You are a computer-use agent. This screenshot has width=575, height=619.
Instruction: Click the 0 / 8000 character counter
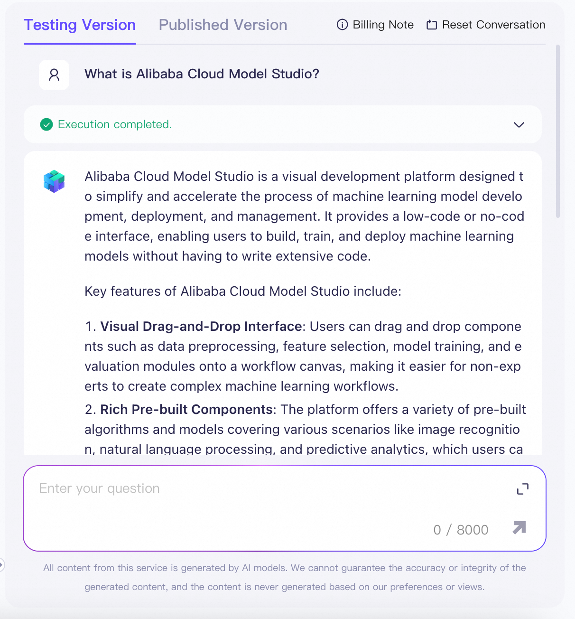461,530
